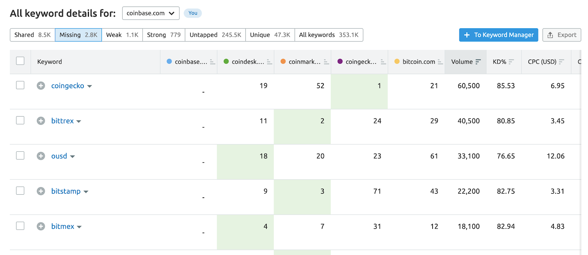Check the bittrex row checkbox

[20, 121]
